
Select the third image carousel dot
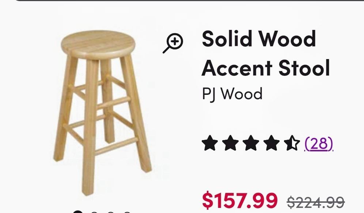(111, 212)
